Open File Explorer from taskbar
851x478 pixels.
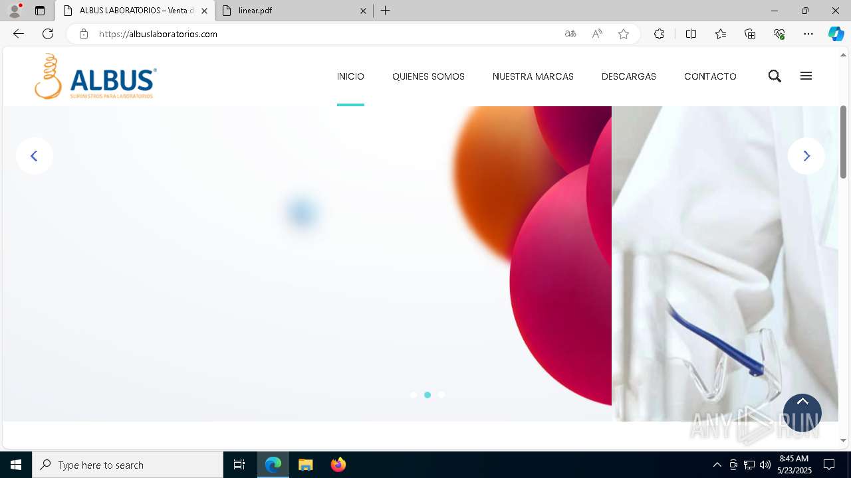[306, 465]
